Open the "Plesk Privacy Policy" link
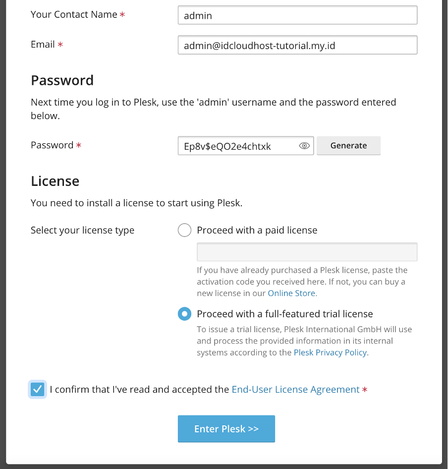This screenshot has height=469, width=448. coord(330,352)
